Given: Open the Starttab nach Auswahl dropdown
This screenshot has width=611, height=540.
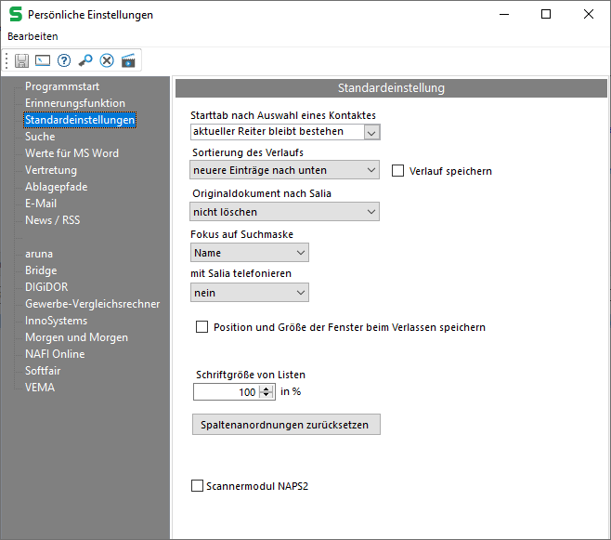Looking at the screenshot, I should (371, 132).
